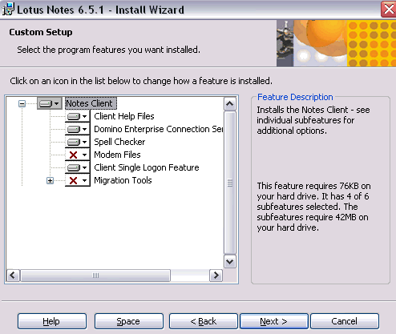This screenshot has height=334, width=396.
Task: Click the Domino Enterprise Connection drive icon
Action: click(77, 129)
